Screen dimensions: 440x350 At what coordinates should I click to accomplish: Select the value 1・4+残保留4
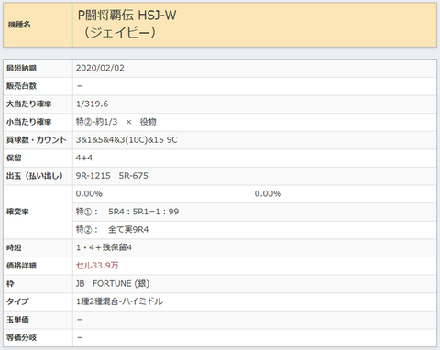point(104,247)
